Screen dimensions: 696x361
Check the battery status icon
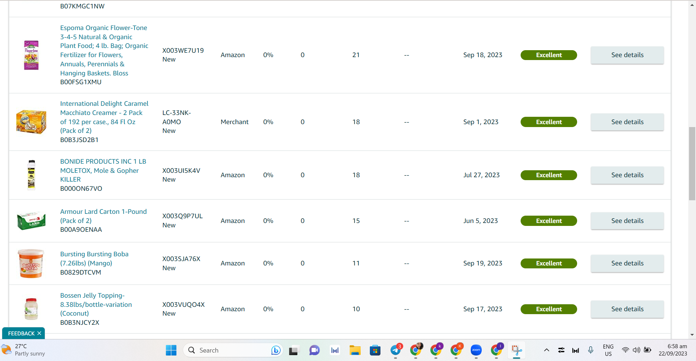pos(648,350)
